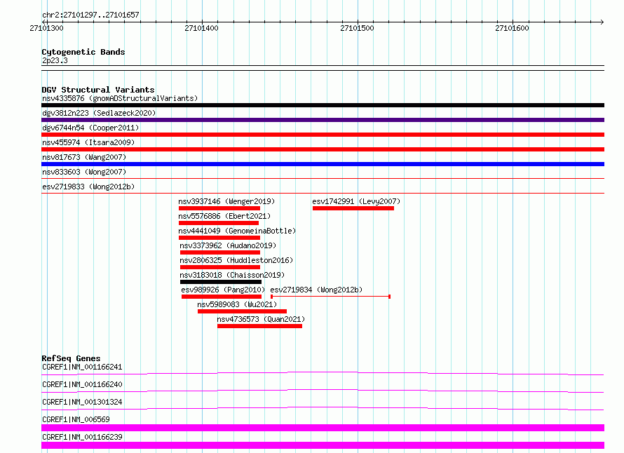Select the nsv3373962 (Audano2019) label
Image resolution: width=624 pixels, height=453 pixels.
(228, 245)
